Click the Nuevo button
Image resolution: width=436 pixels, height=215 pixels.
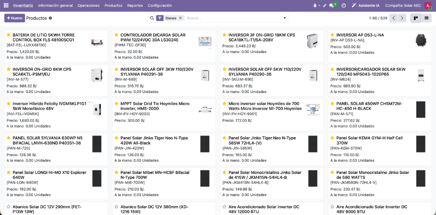(14, 18)
